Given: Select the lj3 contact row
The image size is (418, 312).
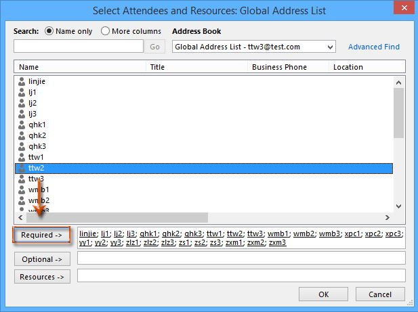Looking at the screenshot, I should coord(204,114).
